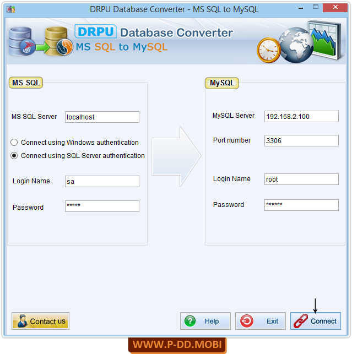Viewport: 352px width, 354px height.
Task: Focus the MS SQL Login Name field
Action: click(x=102, y=181)
